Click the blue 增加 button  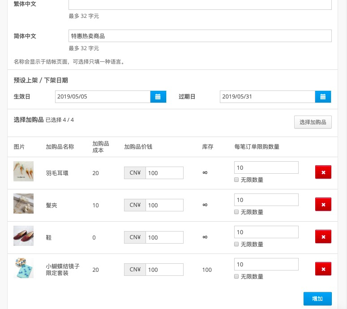[317, 299]
